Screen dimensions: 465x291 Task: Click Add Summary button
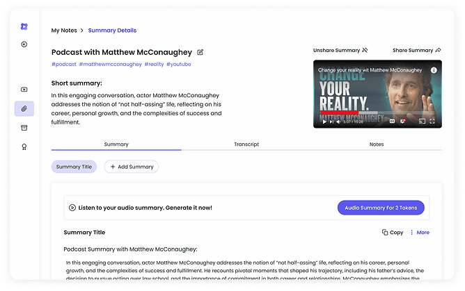click(132, 167)
